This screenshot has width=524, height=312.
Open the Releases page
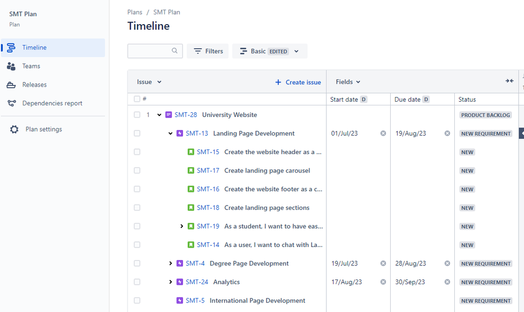[x=35, y=84]
